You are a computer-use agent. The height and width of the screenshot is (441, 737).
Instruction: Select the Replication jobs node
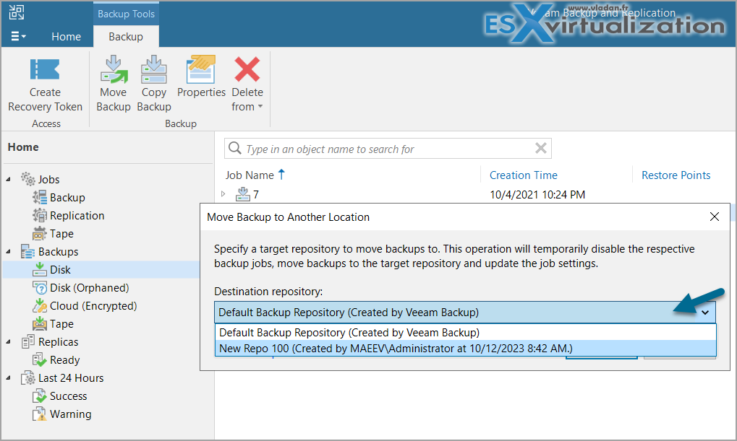77,215
